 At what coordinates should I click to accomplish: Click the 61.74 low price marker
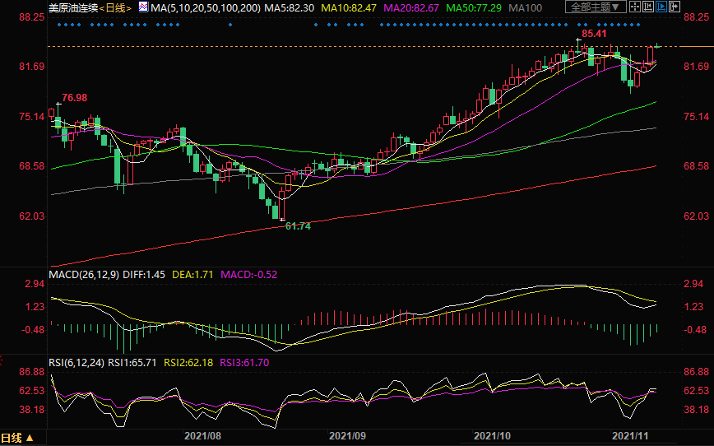[297, 225]
